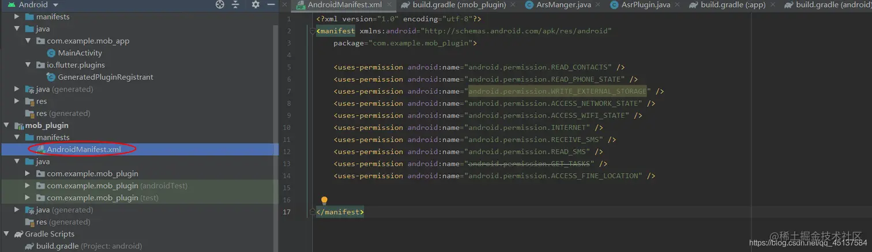Click the yellow lightbulb intention icon
Viewport: 872px width, 252px height.
pyautogui.click(x=324, y=200)
